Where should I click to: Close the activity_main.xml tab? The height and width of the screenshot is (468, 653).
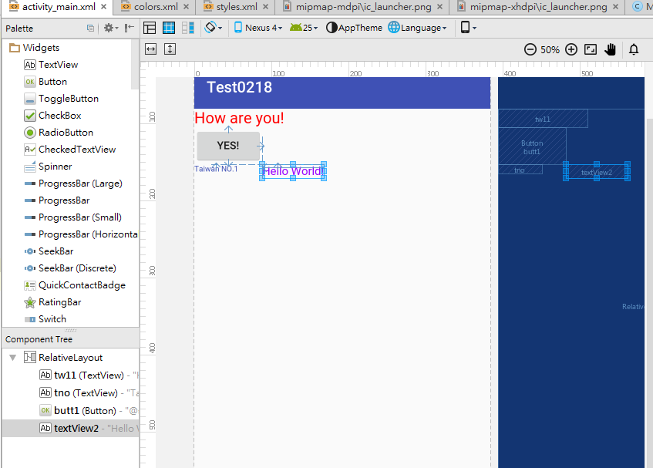coord(104,7)
